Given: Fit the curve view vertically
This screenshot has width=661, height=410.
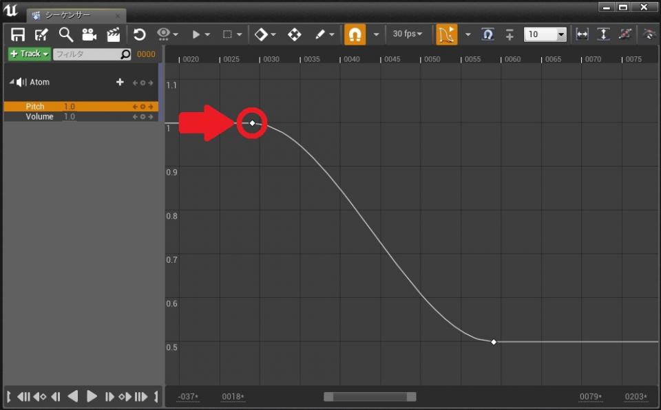Looking at the screenshot, I should pos(604,34).
